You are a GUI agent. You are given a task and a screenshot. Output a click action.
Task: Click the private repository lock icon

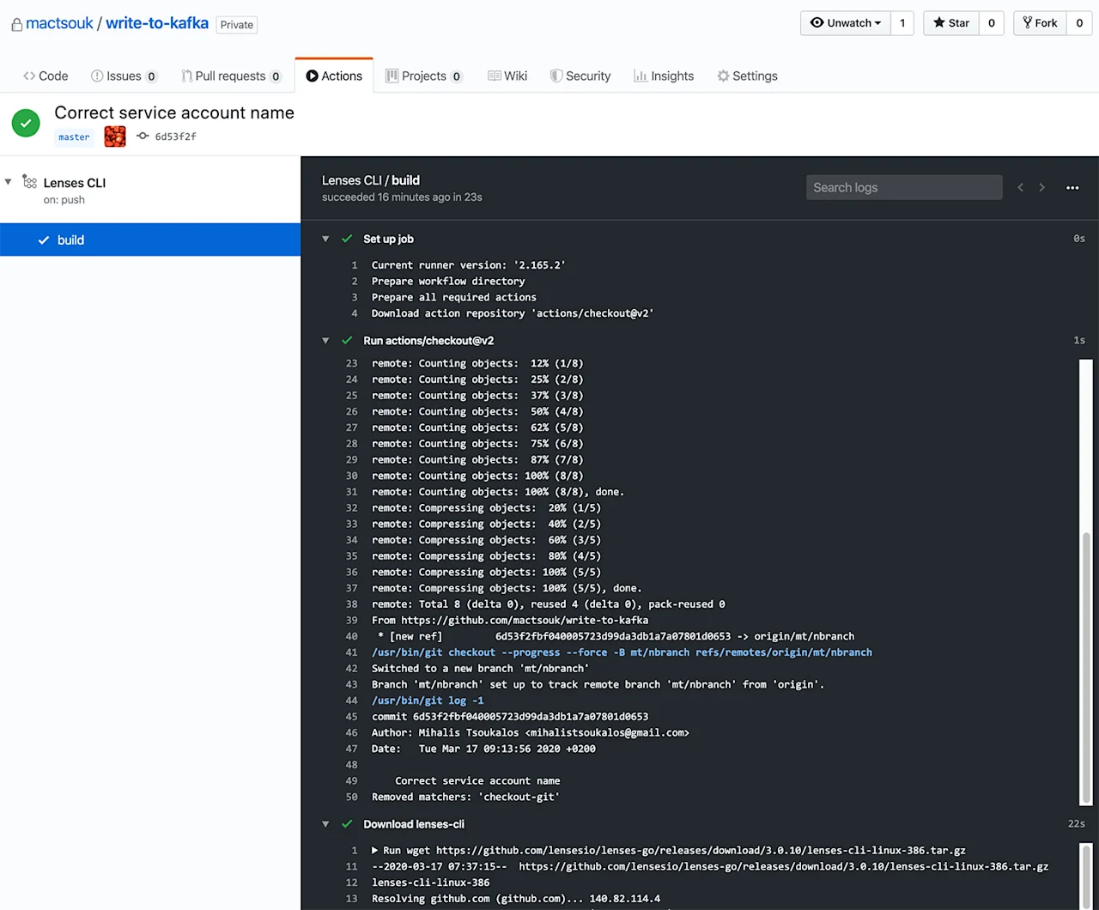tap(16, 25)
